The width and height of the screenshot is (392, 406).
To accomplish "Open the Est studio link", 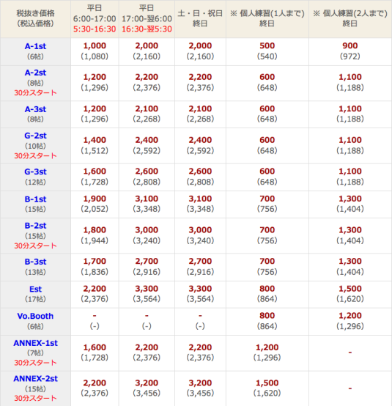I will (35, 289).
